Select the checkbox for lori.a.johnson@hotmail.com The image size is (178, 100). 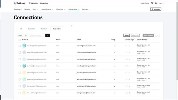19,93
